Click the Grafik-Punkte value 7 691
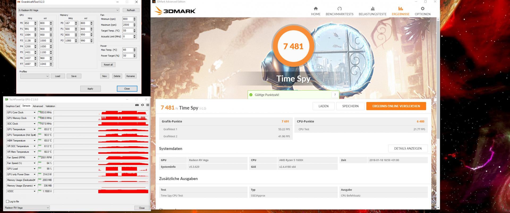Viewport: 510px width, 213px height. click(285, 121)
